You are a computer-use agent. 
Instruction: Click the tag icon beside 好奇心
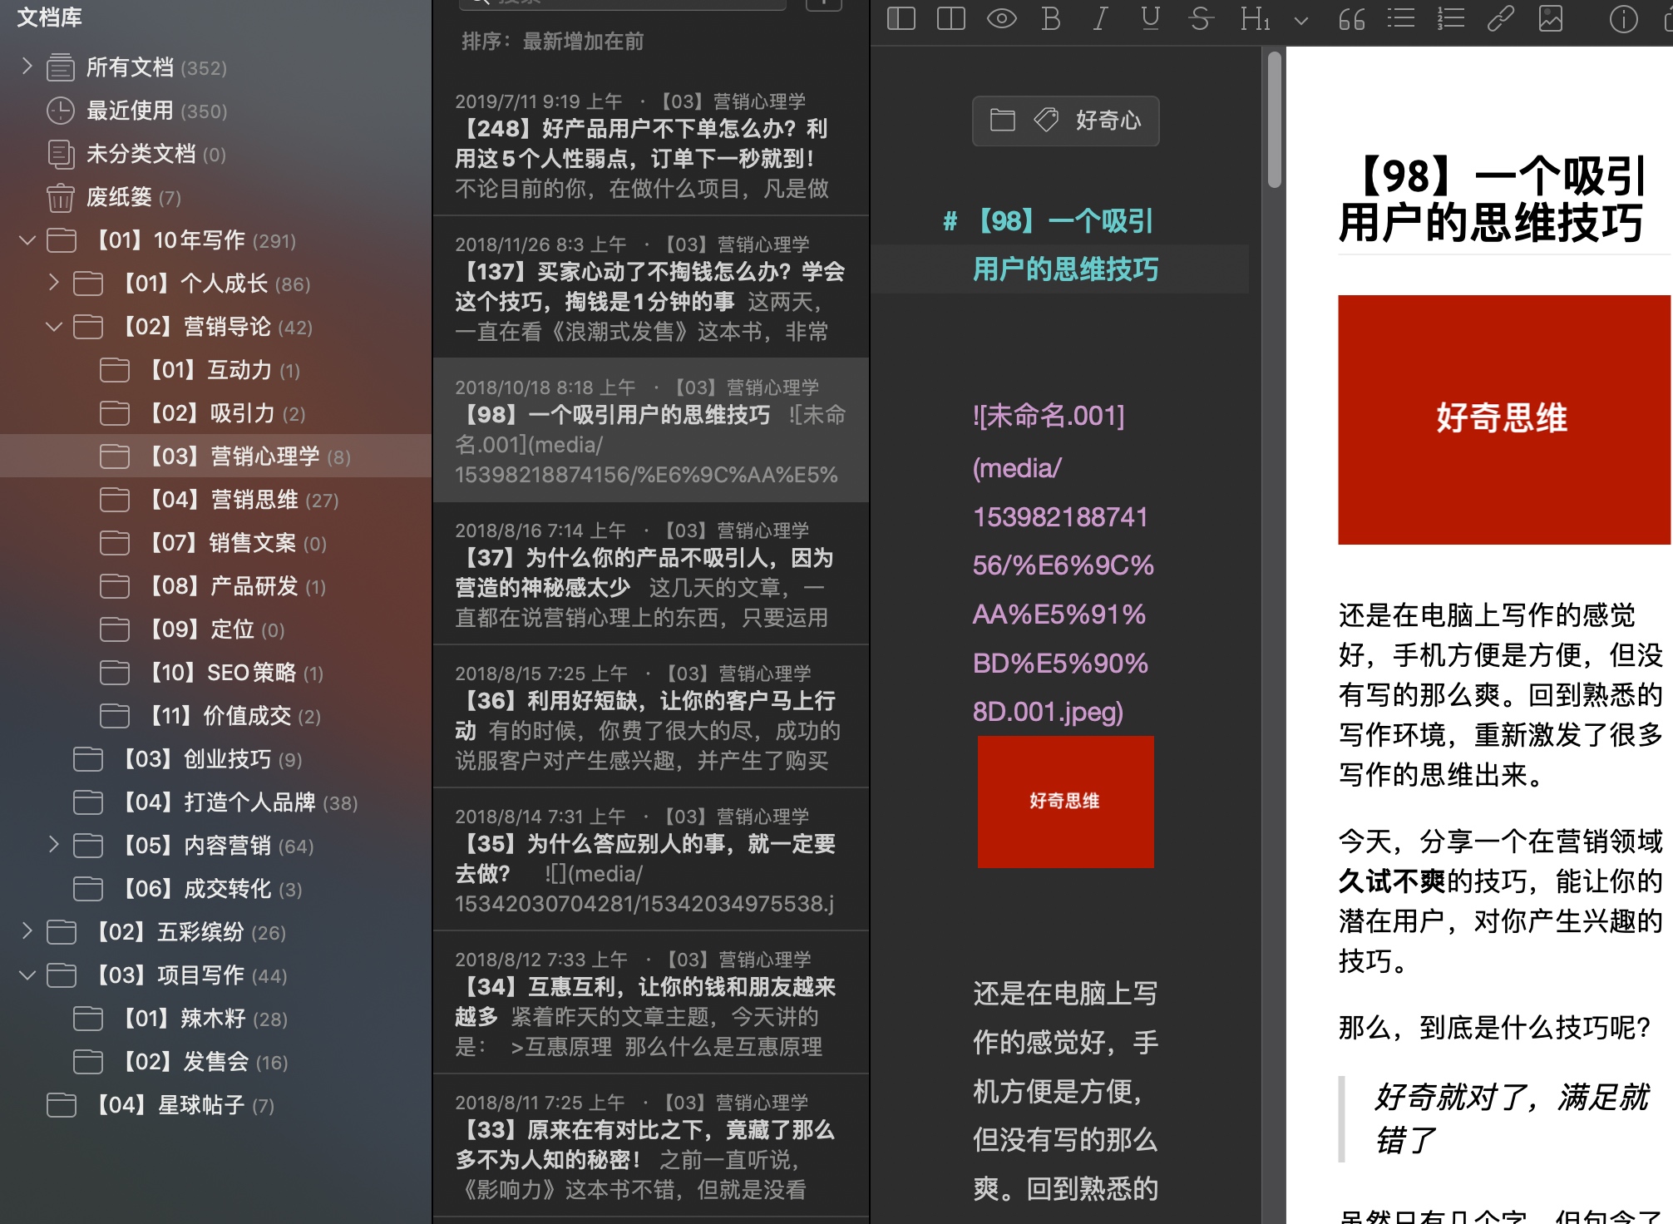coord(1046,121)
